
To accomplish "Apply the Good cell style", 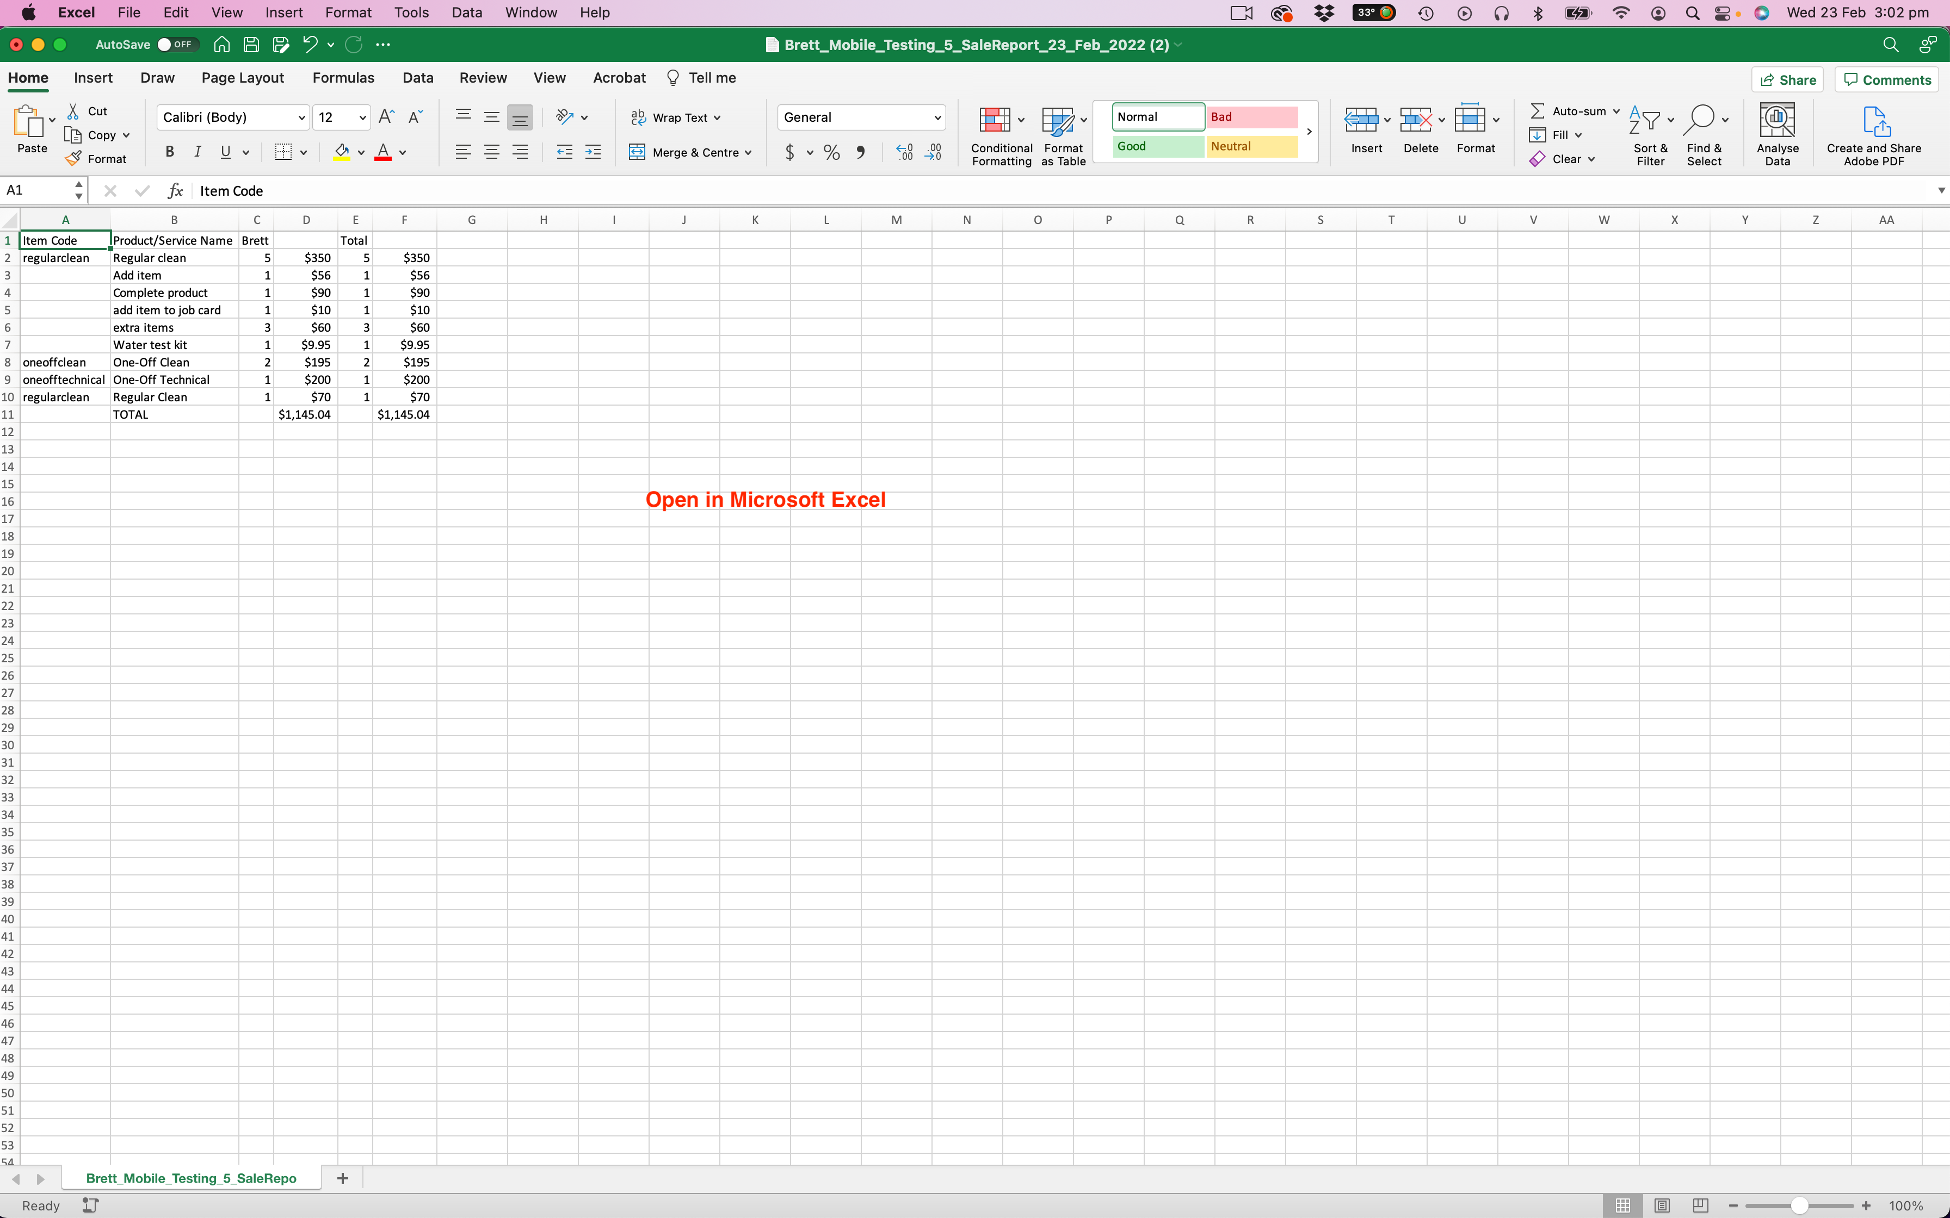I will click(1158, 146).
